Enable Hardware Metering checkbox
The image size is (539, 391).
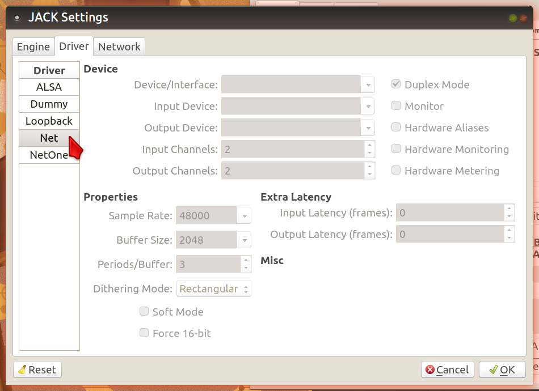click(x=396, y=170)
